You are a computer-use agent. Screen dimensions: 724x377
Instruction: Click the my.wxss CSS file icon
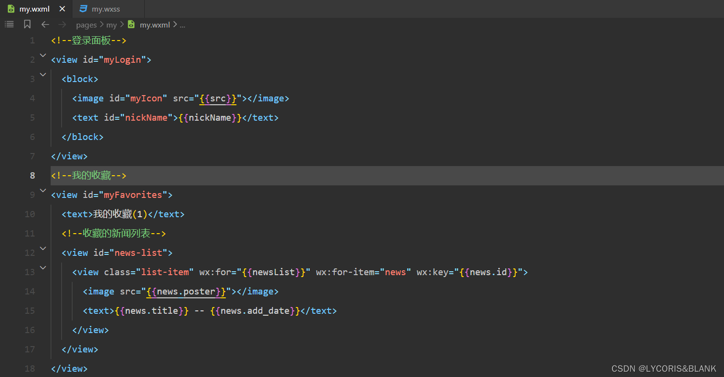83,9
